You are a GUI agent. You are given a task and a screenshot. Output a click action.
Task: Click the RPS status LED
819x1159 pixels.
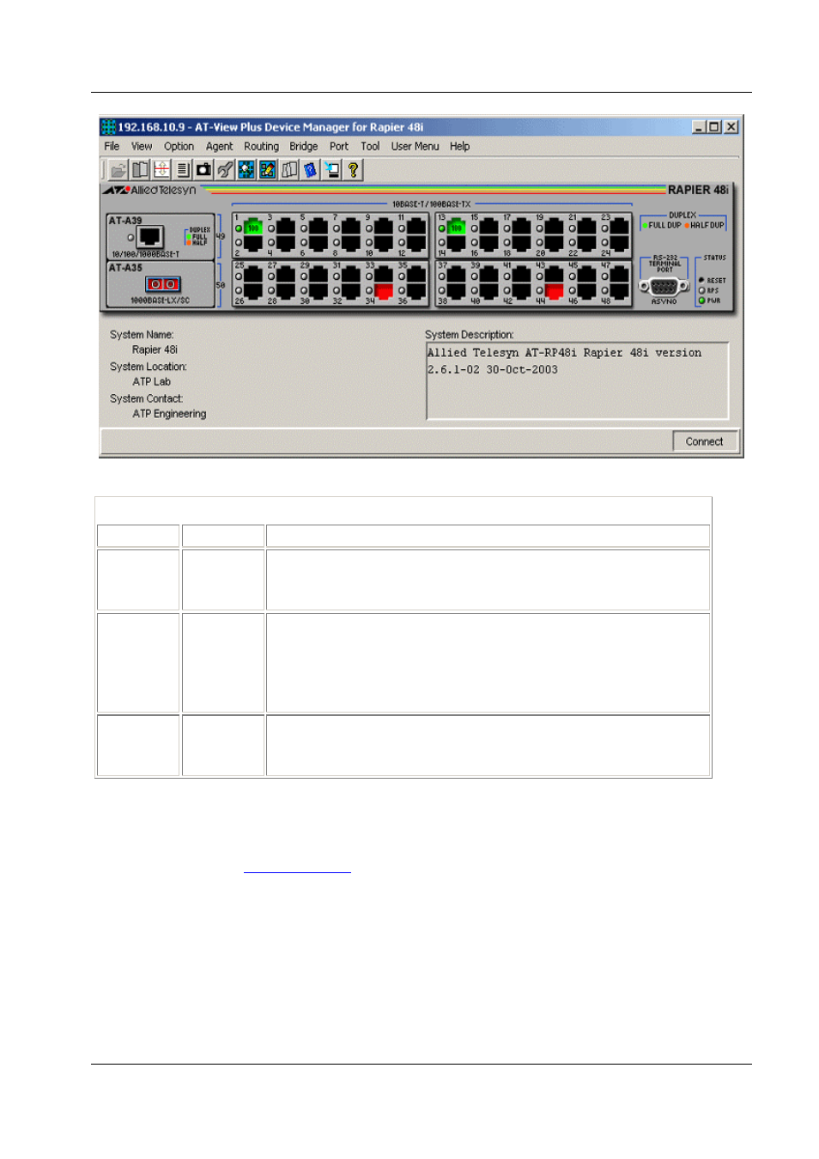click(x=702, y=290)
